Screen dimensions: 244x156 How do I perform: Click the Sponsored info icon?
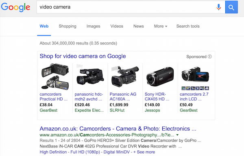[x=210, y=57]
